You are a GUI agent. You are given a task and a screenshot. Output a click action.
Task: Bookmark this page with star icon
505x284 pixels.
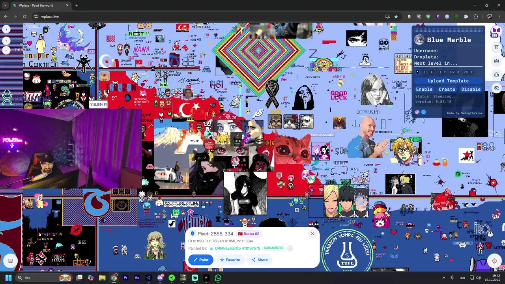[396, 17]
